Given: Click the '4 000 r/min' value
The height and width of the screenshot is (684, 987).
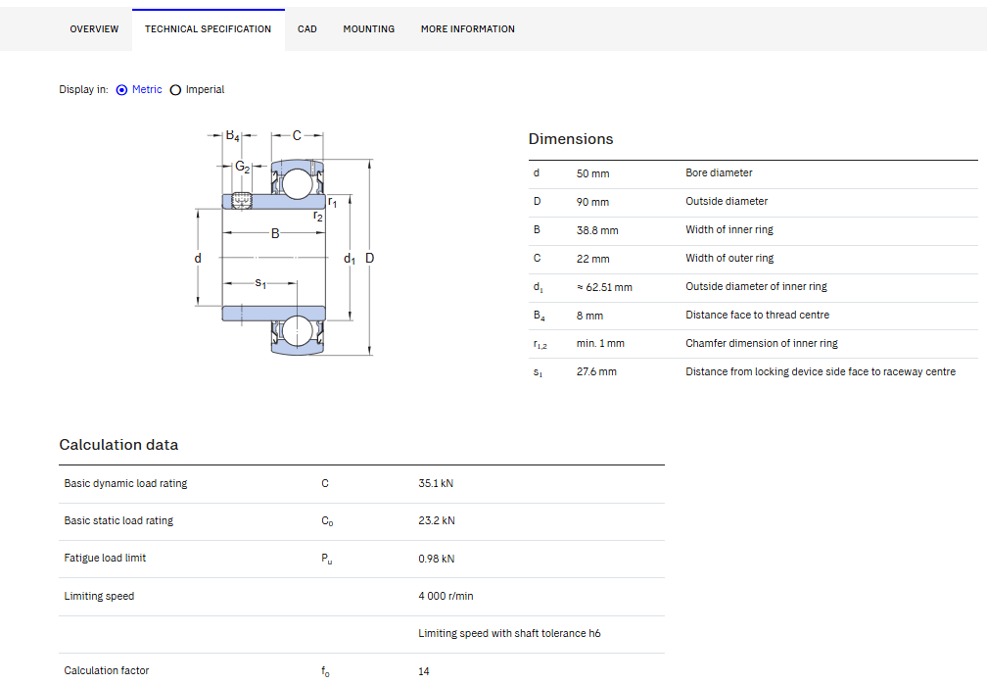Looking at the screenshot, I should 446,596.
